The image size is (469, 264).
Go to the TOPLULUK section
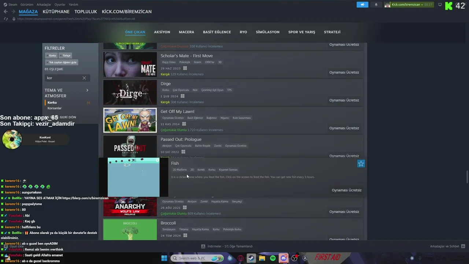[x=86, y=12]
